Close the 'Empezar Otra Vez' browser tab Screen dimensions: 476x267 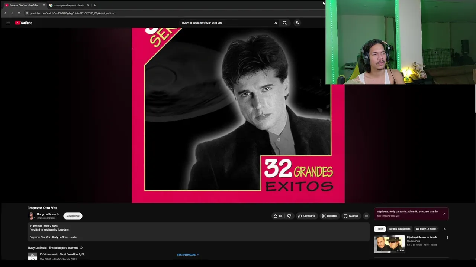(44, 5)
